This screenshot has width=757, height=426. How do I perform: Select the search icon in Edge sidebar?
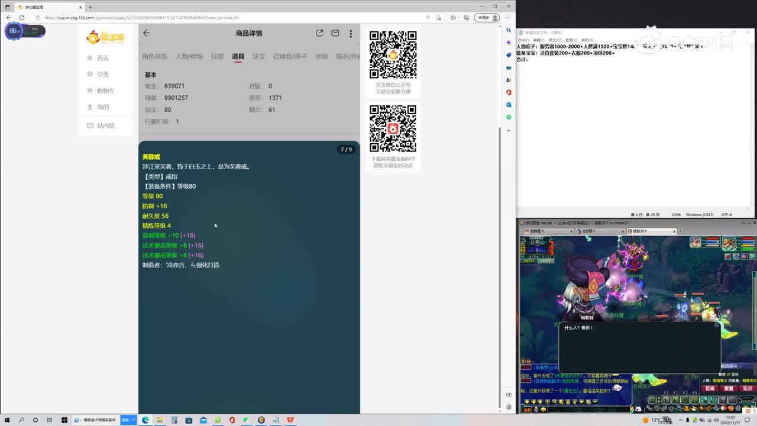[x=509, y=31]
